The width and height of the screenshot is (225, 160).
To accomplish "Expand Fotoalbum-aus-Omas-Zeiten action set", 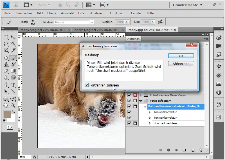I will click(x=141, y=95).
